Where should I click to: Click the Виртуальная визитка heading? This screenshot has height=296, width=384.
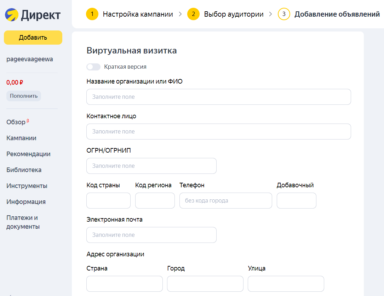(132, 51)
